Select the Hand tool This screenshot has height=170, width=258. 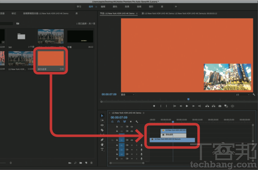point(102,145)
